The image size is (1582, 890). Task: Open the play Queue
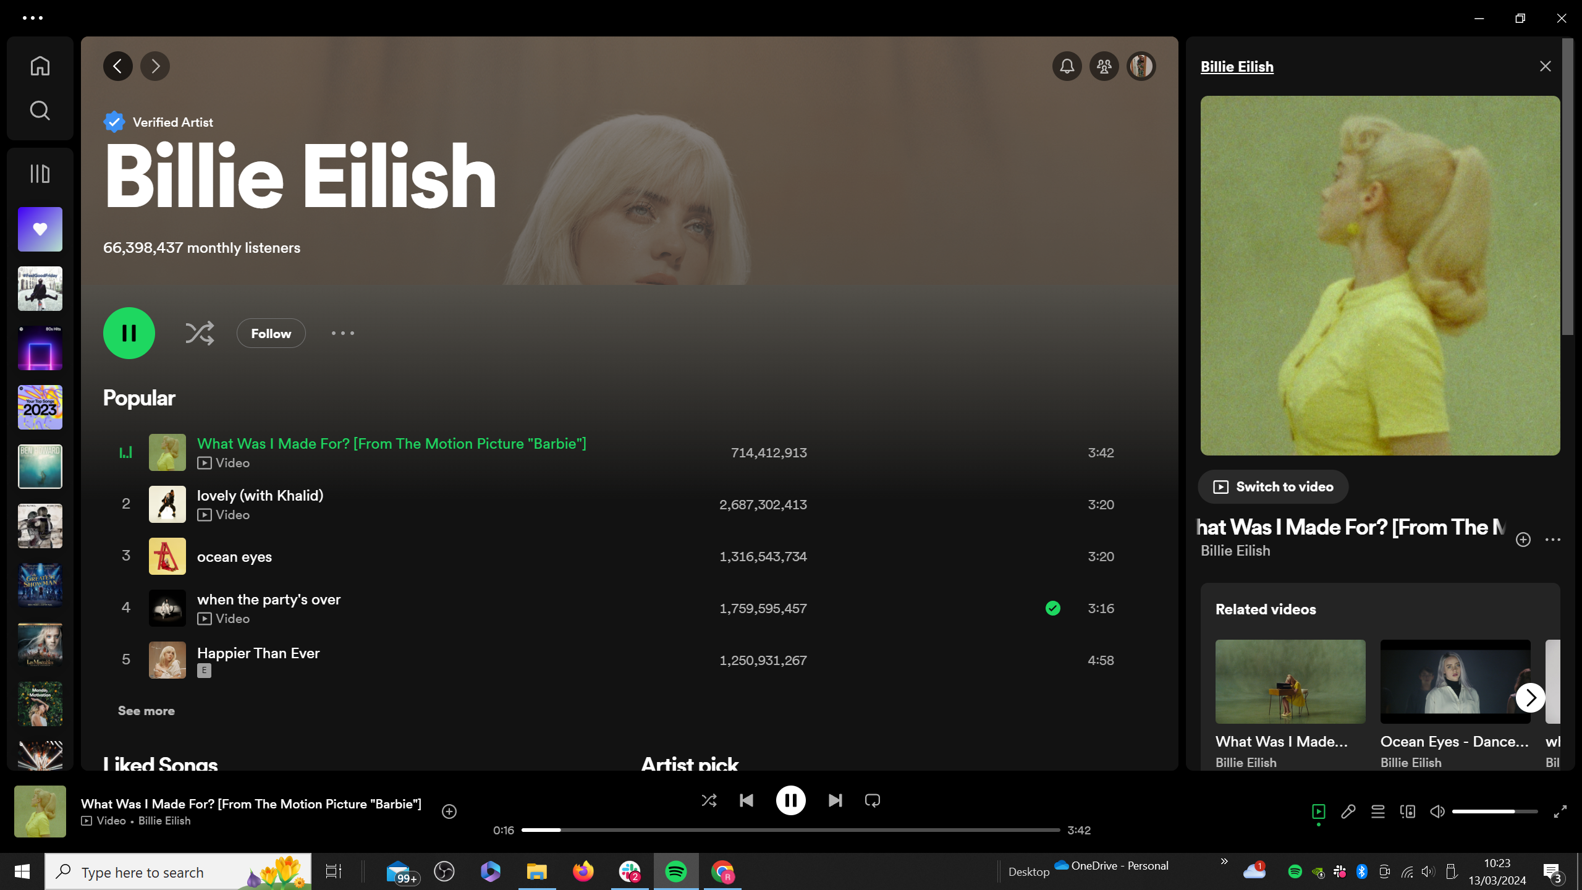click(1378, 812)
